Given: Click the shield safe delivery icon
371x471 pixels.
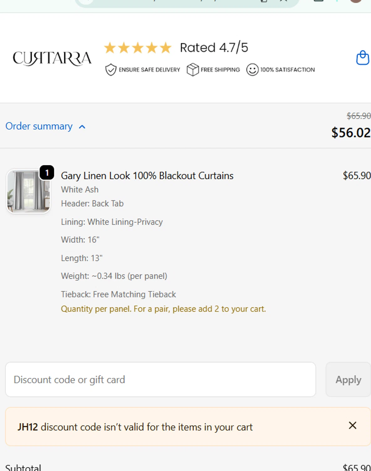Looking at the screenshot, I should (x=111, y=70).
